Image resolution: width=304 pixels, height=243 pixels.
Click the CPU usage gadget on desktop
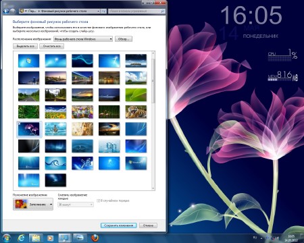click(x=282, y=55)
